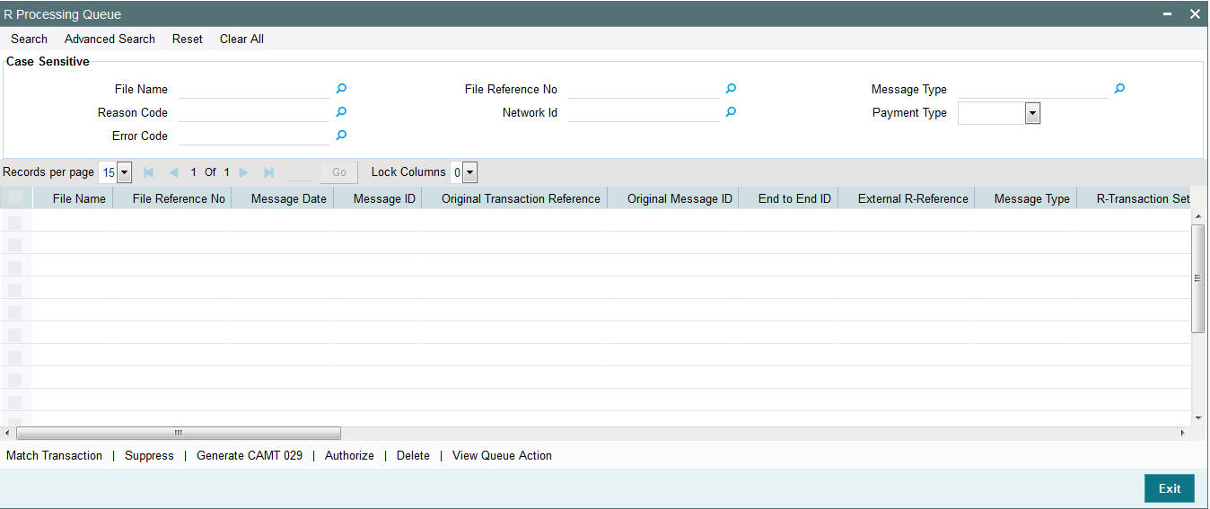The height and width of the screenshot is (509, 1210).
Task: Click the File Reference No column header
Action: point(172,198)
